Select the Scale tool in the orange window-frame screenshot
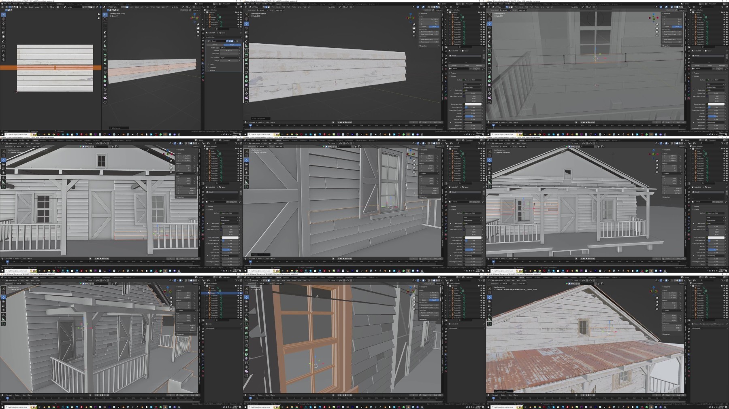The height and width of the screenshot is (409, 729). (246, 306)
